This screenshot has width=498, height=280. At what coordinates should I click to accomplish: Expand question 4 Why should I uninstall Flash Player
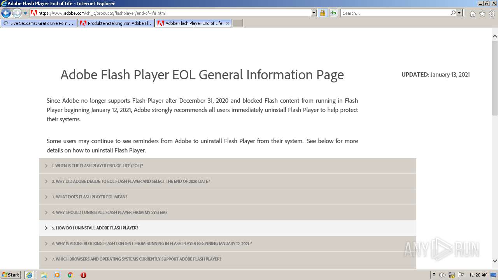click(228, 212)
